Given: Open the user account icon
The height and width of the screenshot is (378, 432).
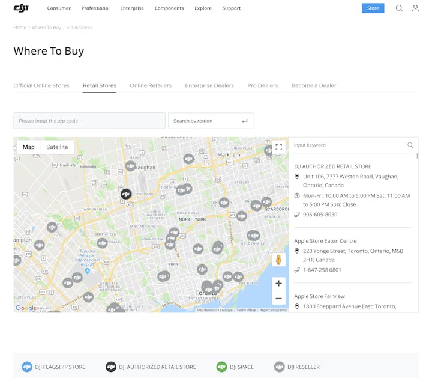Looking at the screenshot, I should 415,8.
